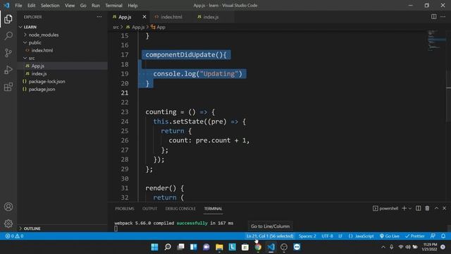The image size is (451, 254).
Task: Change LF end of line sequence
Action: pos(340,236)
